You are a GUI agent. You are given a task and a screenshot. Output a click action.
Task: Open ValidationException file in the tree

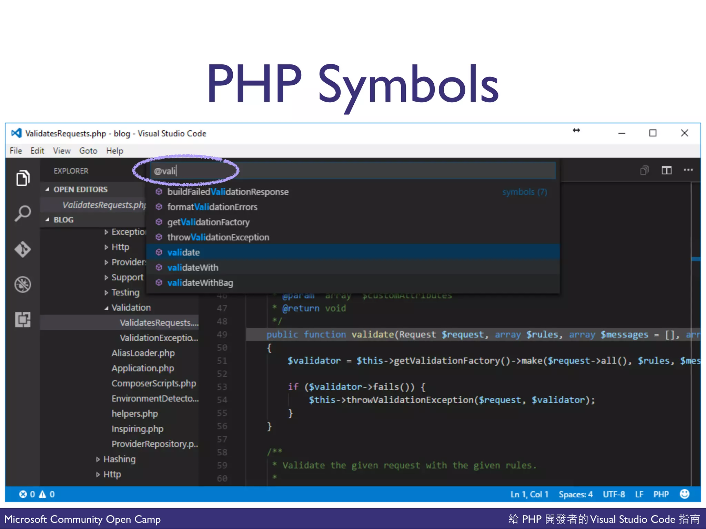(x=159, y=338)
